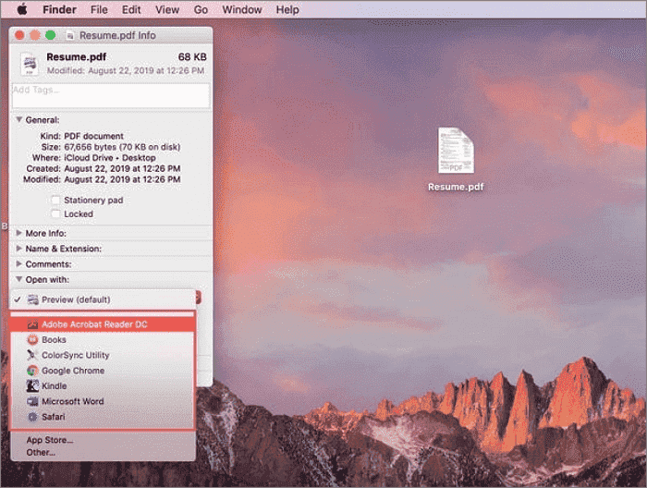Open the Edit menu
Image resolution: width=647 pixels, height=488 pixels.
pos(131,9)
